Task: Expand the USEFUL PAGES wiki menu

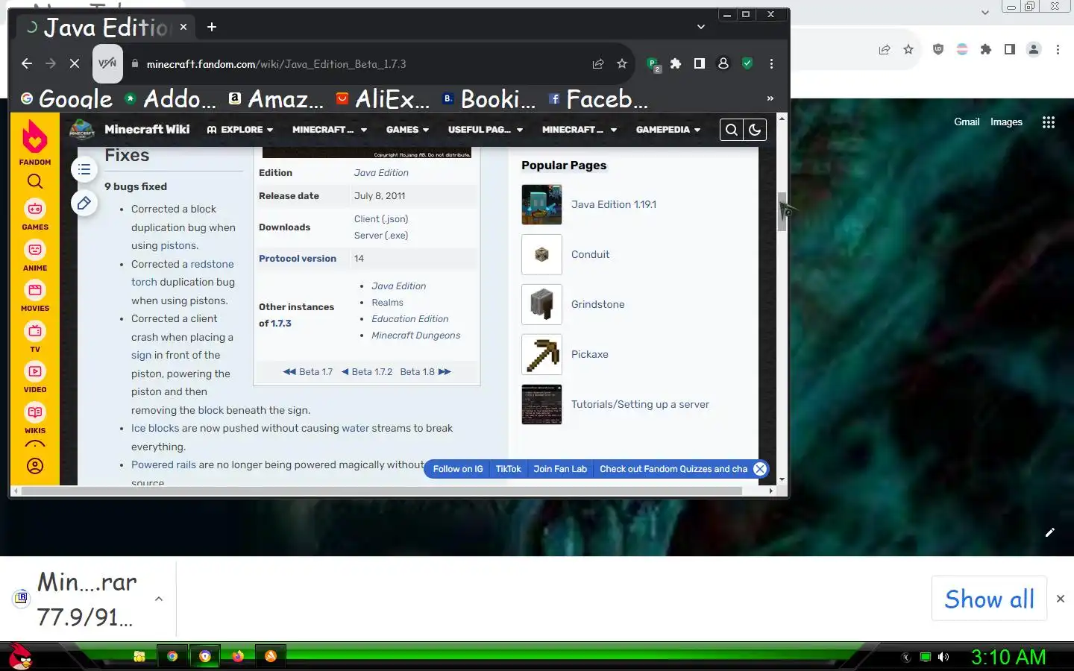Action: click(486, 130)
